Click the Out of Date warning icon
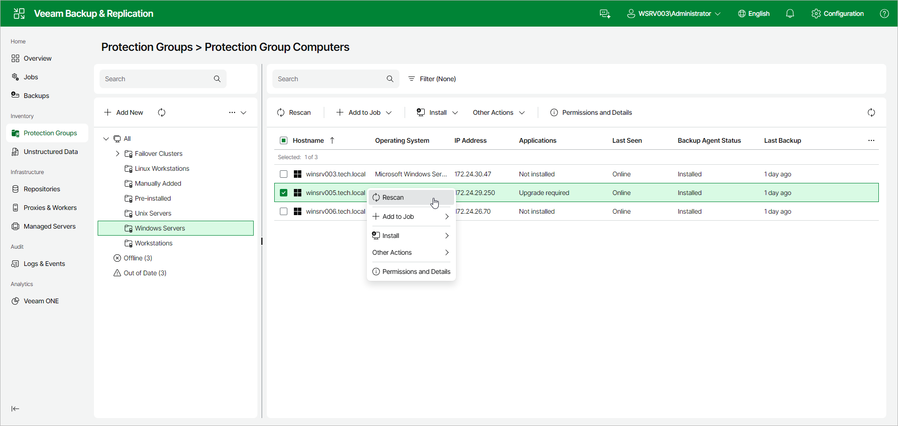The image size is (898, 426). pos(117,273)
